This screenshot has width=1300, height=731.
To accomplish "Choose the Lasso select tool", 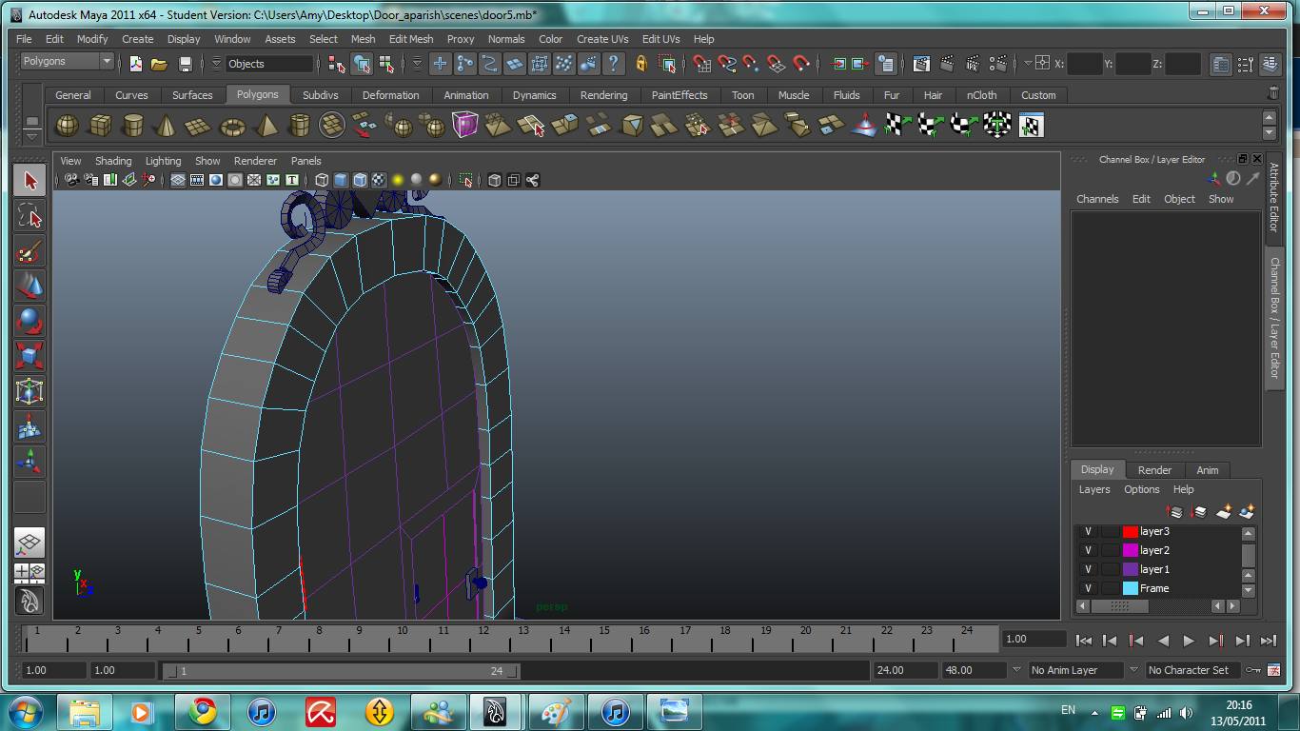I will (x=30, y=216).
